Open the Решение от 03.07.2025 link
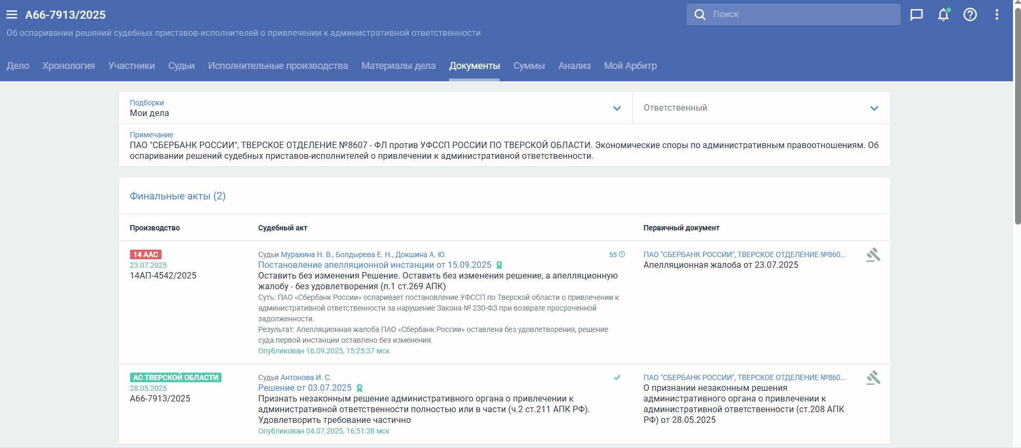 point(304,388)
